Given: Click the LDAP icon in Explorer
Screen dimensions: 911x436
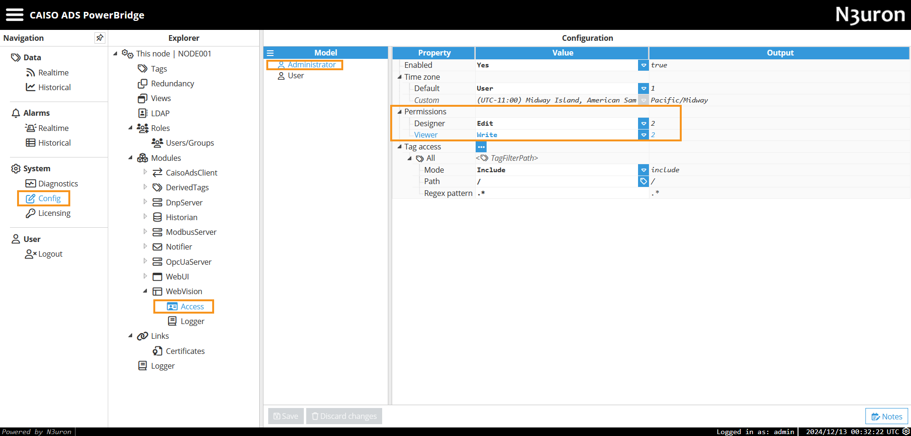Looking at the screenshot, I should (x=142, y=113).
